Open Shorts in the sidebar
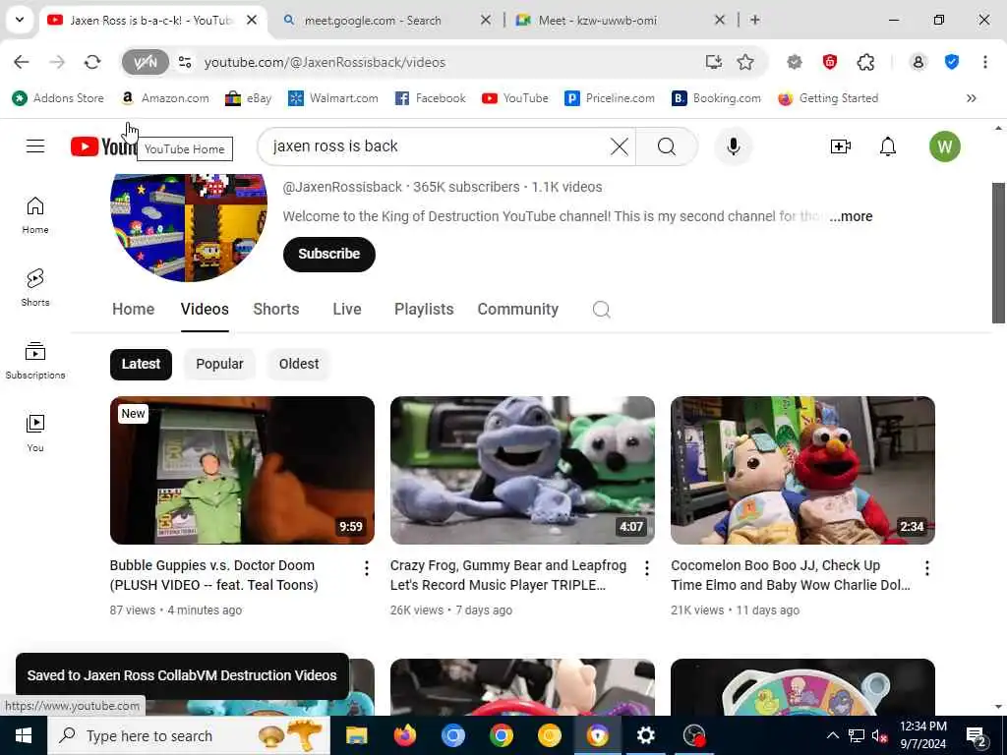1007x755 pixels. 35,288
